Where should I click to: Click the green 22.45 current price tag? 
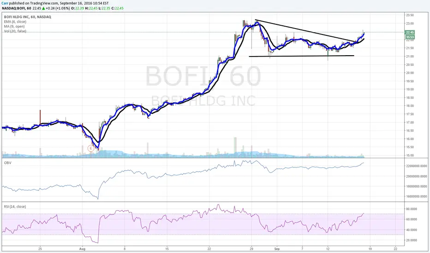(410, 32)
